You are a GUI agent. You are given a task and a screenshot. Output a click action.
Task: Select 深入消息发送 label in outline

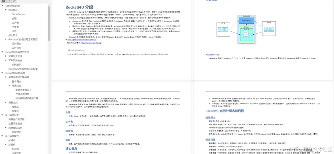tap(12, 115)
